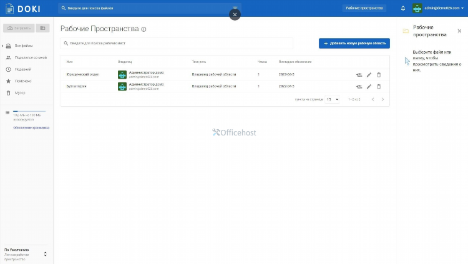Click the storage usage icon

click(x=7, y=112)
